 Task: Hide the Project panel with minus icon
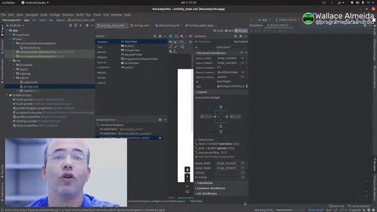pyautogui.click(x=92, y=25)
